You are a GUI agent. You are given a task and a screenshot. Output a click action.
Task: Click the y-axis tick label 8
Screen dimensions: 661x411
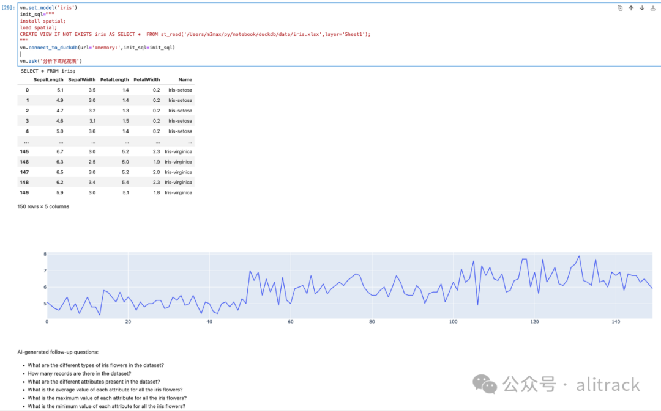click(45, 254)
